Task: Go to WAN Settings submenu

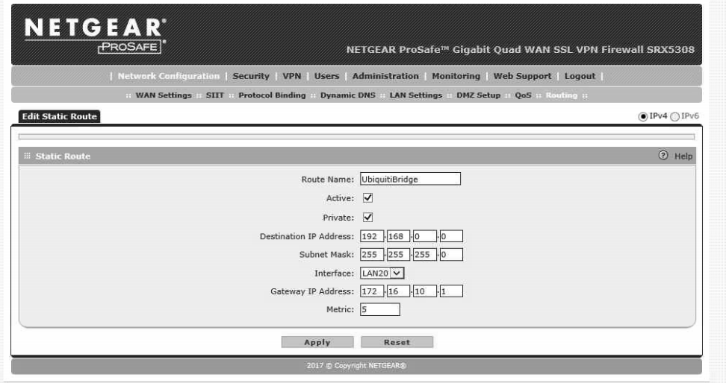Action: [164, 95]
